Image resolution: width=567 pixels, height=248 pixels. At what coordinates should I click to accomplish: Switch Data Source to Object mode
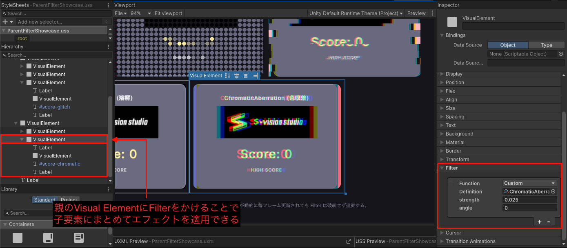coord(508,45)
